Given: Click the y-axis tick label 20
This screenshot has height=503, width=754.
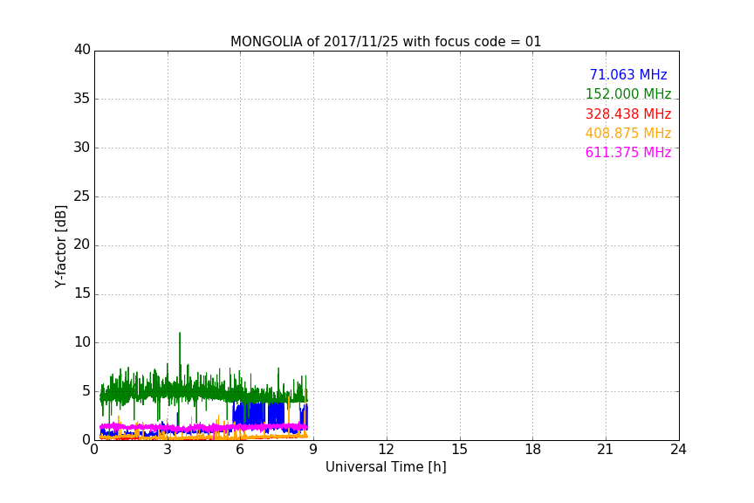Looking at the screenshot, I should coord(82,245).
